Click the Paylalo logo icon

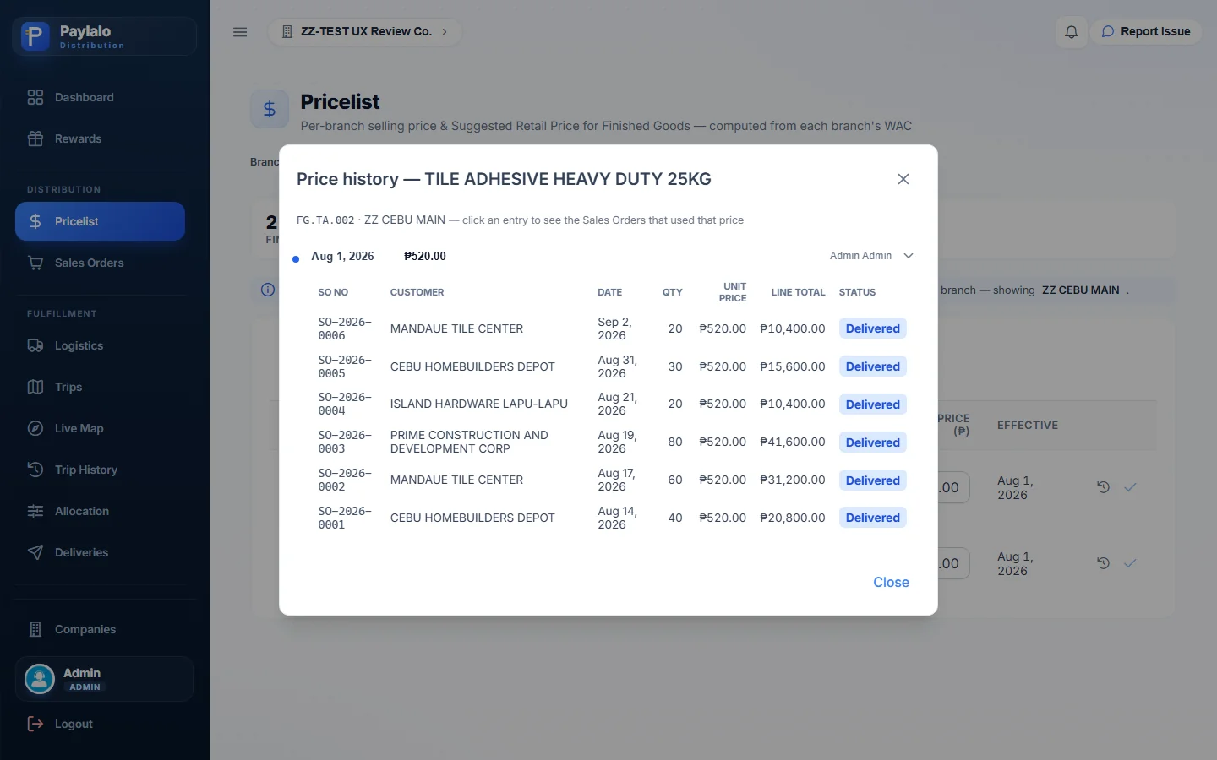click(x=35, y=36)
